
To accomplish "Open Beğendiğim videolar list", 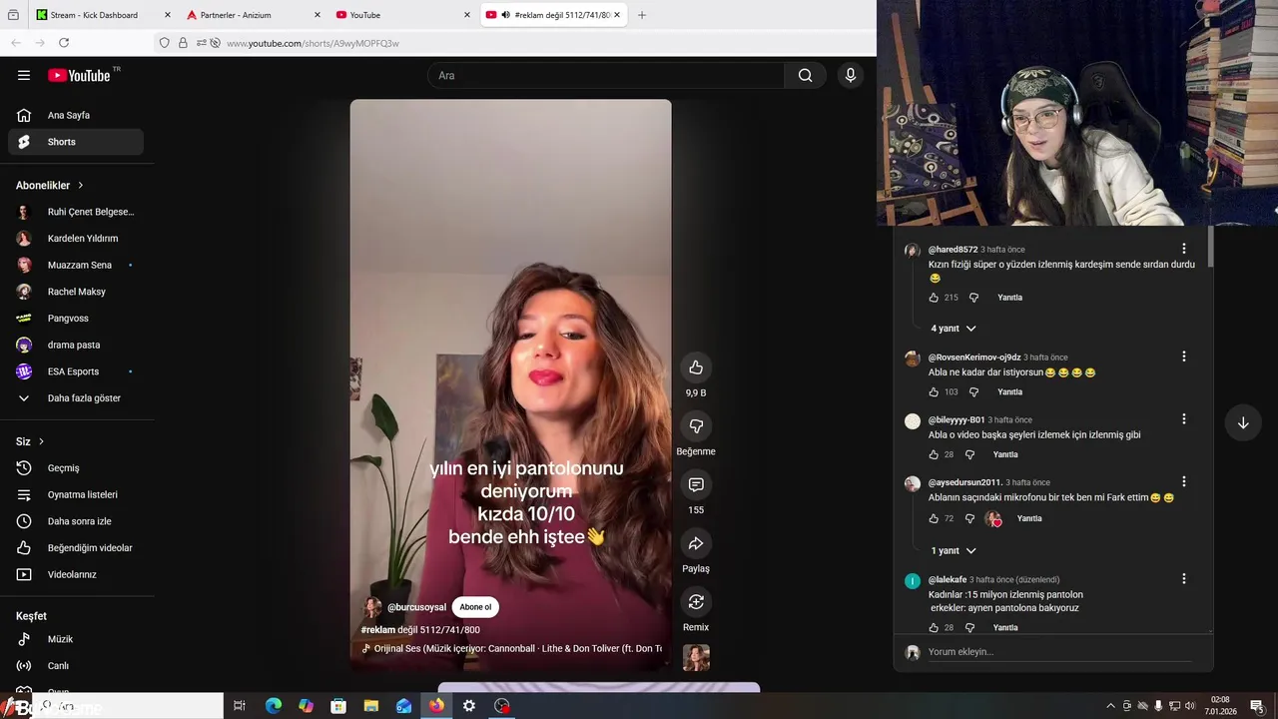I will point(76,548).
